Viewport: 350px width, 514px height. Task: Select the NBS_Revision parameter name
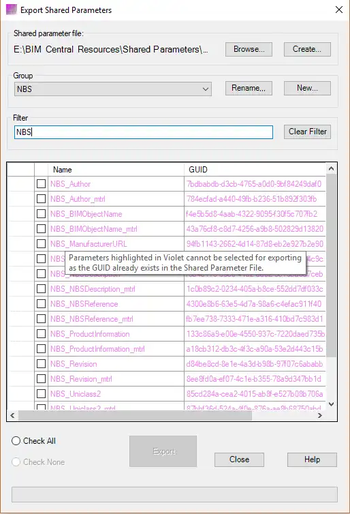click(74, 364)
